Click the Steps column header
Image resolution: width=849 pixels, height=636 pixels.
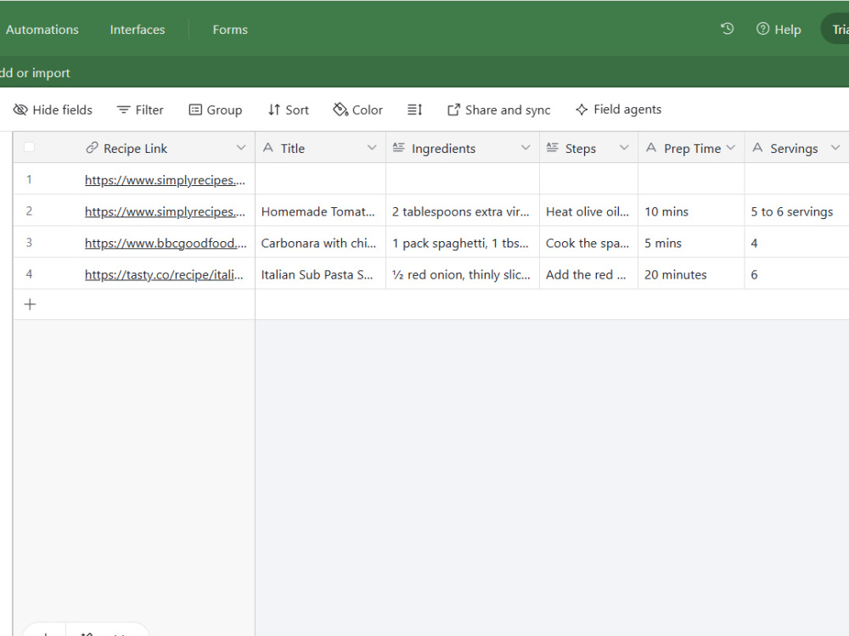tap(588, 148)
